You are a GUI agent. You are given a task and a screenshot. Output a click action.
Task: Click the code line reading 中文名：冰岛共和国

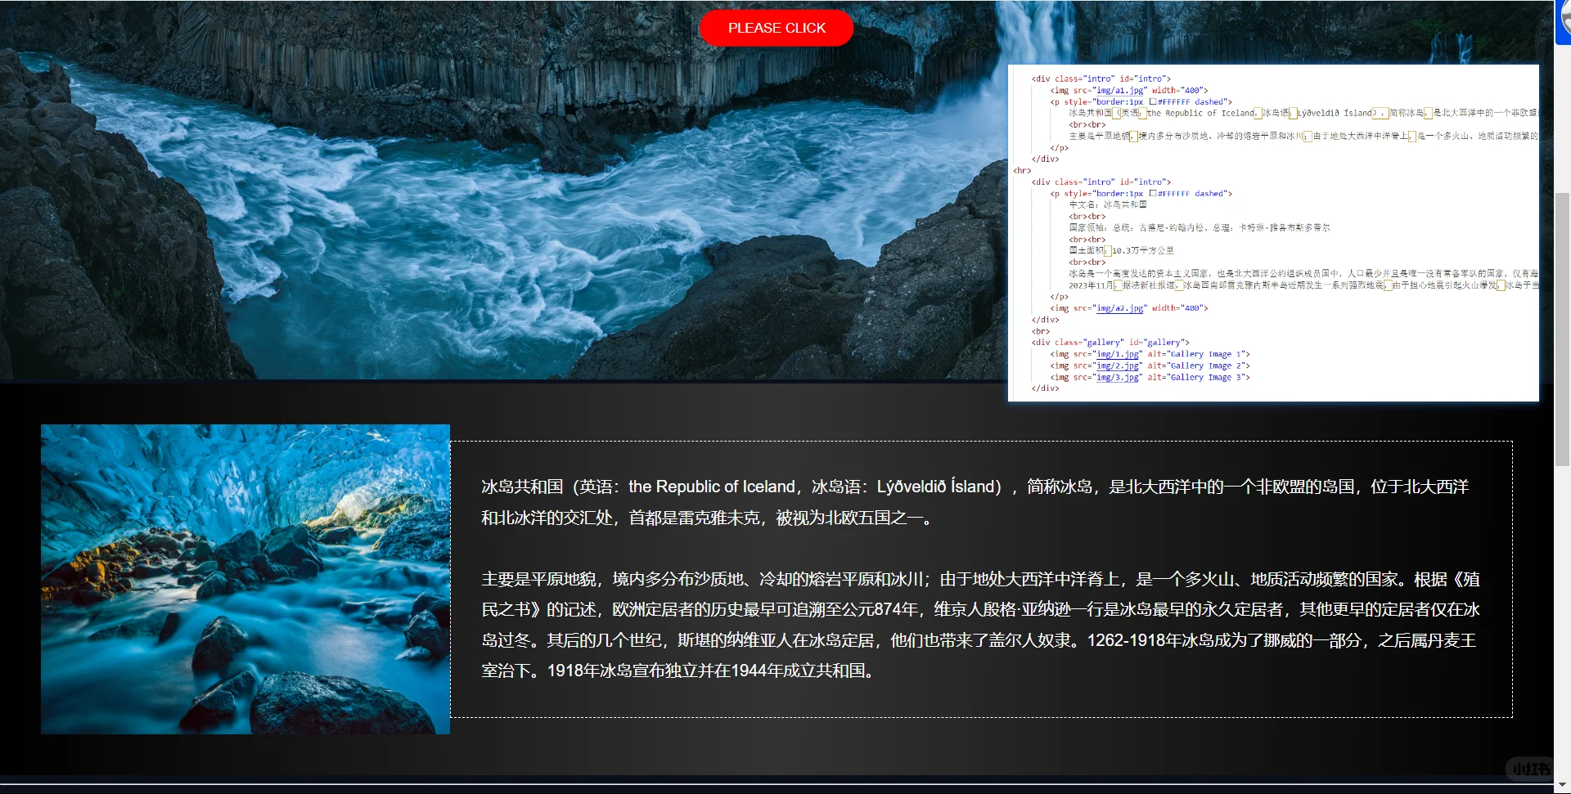pos(1108,205)
